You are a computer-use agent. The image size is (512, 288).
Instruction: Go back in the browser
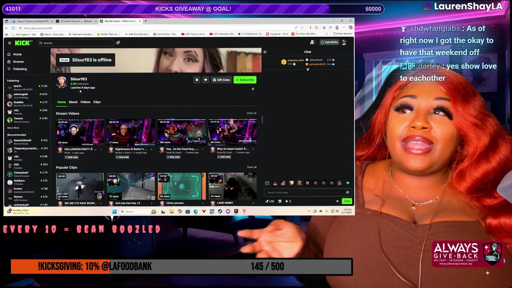click(6, 28)
